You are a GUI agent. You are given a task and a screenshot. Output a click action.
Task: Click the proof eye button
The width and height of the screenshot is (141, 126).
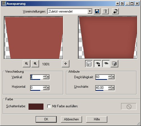pyautogui.click(x=106, y=64)
